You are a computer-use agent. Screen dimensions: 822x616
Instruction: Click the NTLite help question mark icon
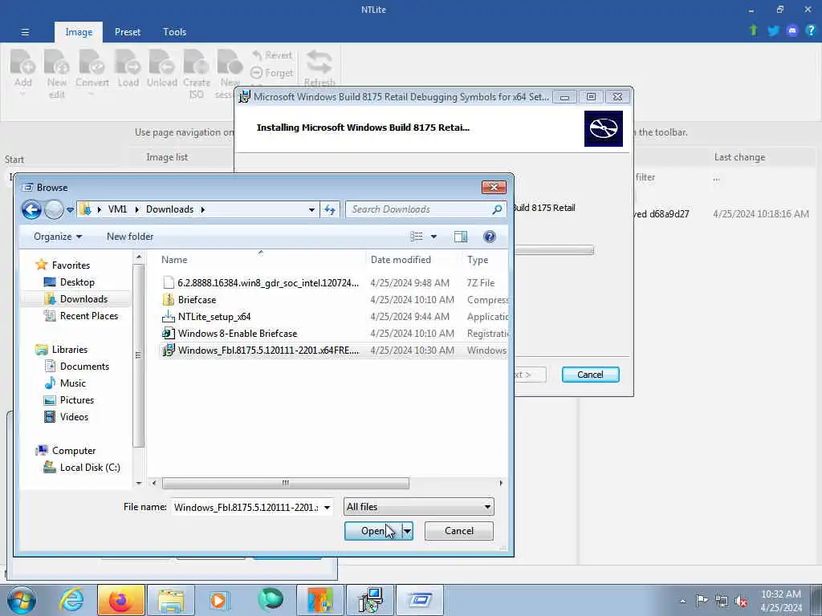pos(811,30)
